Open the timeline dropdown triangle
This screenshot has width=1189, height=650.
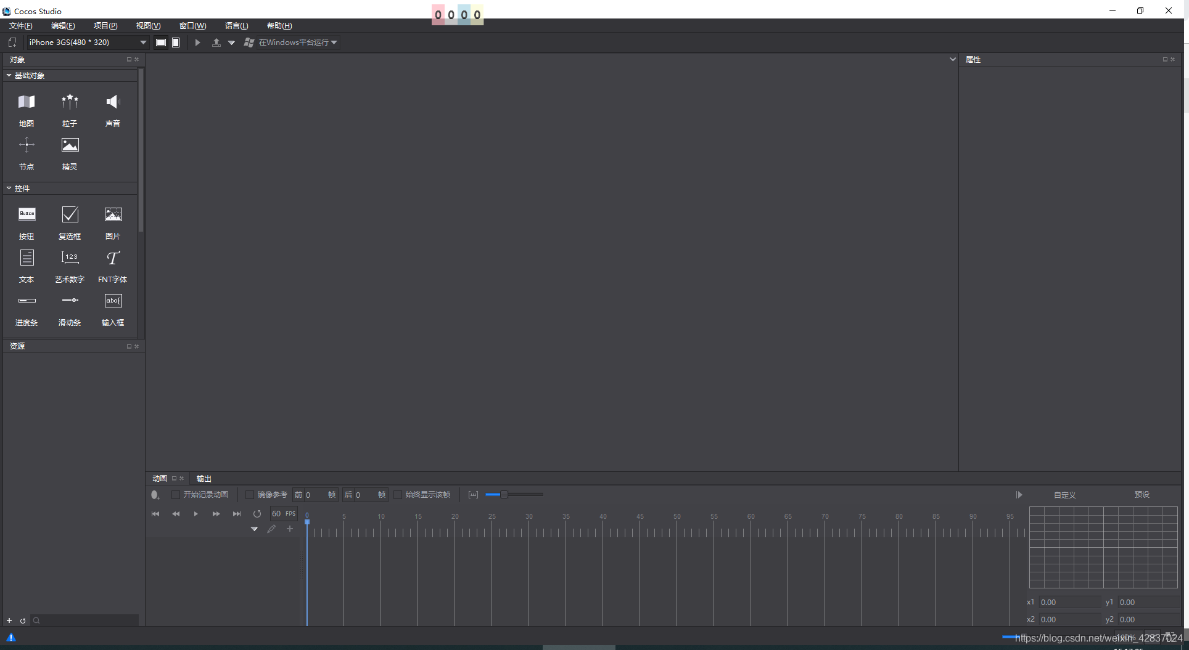pyautogui.click(x=254, y=529)
